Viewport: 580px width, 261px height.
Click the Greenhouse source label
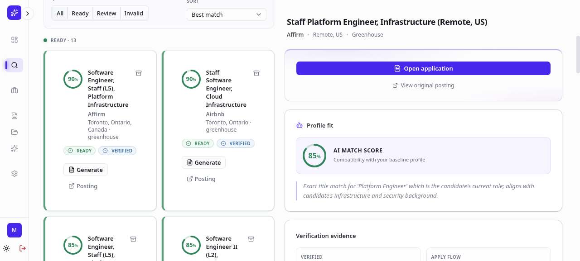click(367, 34)
